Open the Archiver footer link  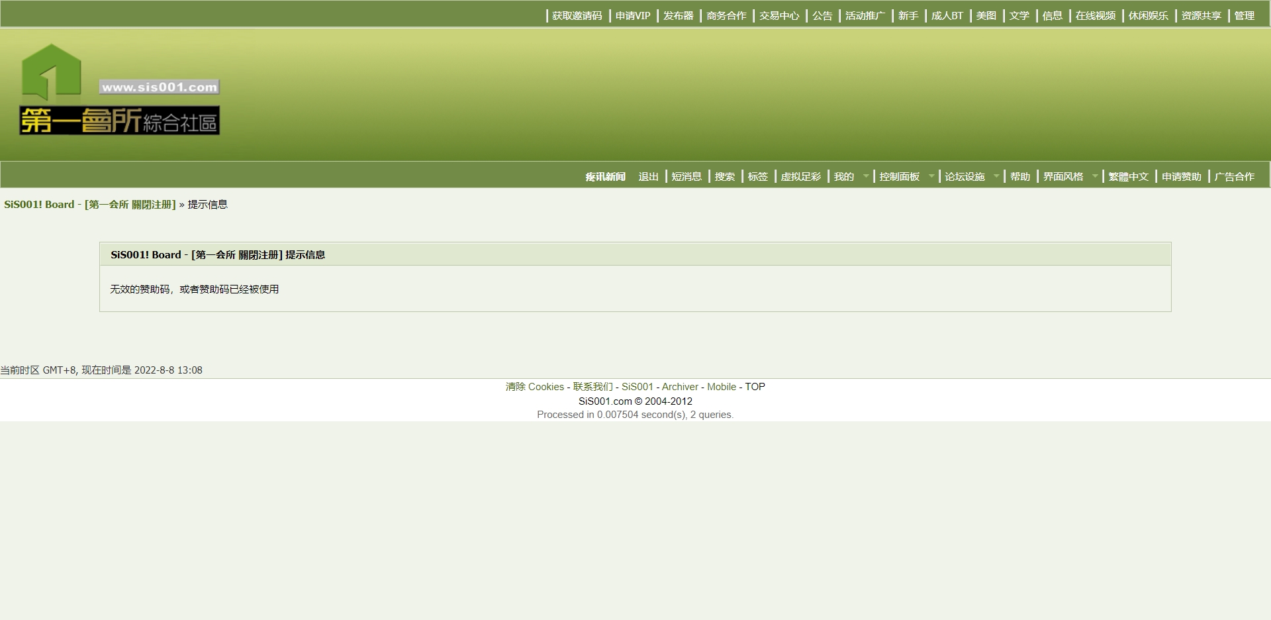tap(680, 387)
